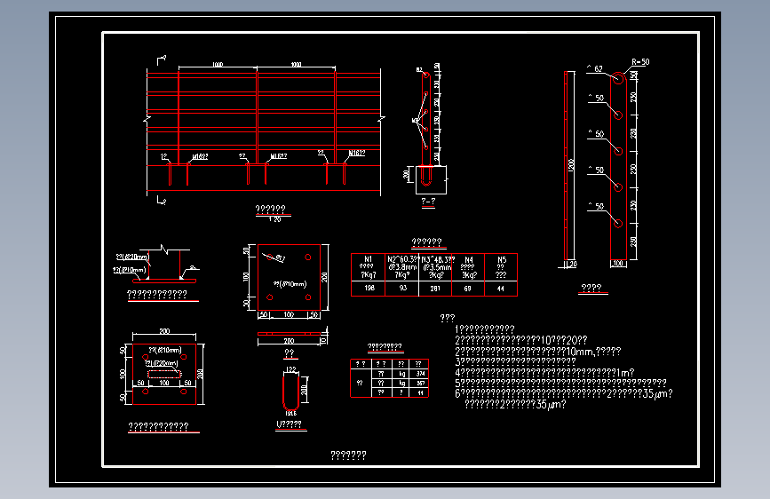Click the N3^48.3 header cell

[436, 267]
